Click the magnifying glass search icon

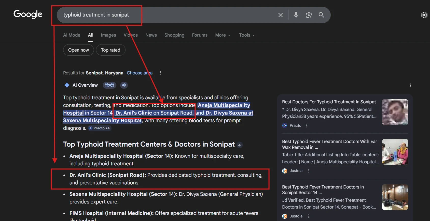pyautogui.click(x=321, y=15)
